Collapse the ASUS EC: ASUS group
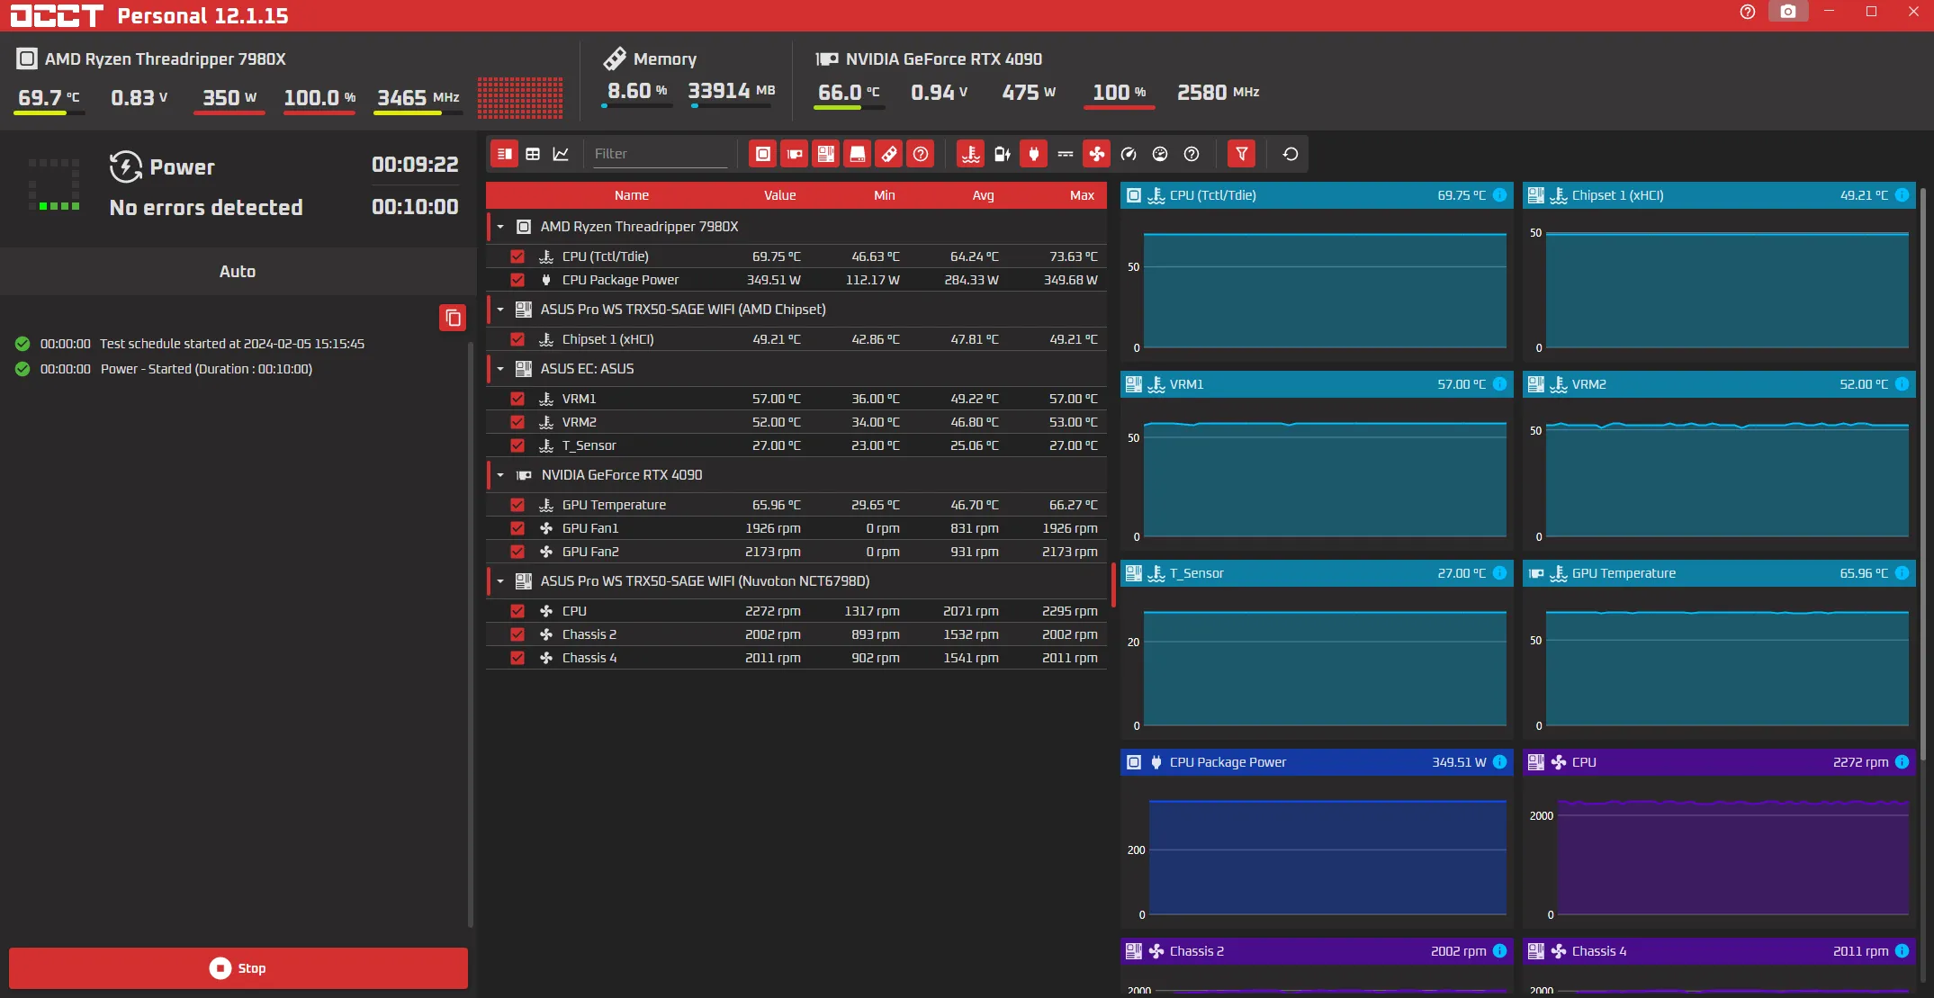The width and height of the screenshot is (1934, 998). click(x=500, y=369)
